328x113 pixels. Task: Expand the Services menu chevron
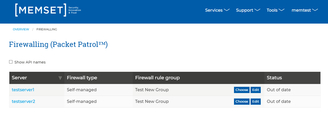tap(227, 10)
